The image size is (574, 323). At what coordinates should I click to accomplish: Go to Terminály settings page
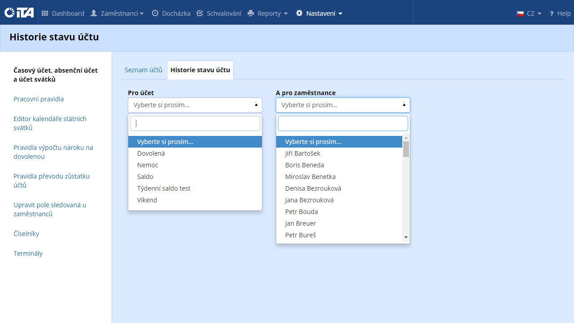pyautogui.click(x=28, y=253)
